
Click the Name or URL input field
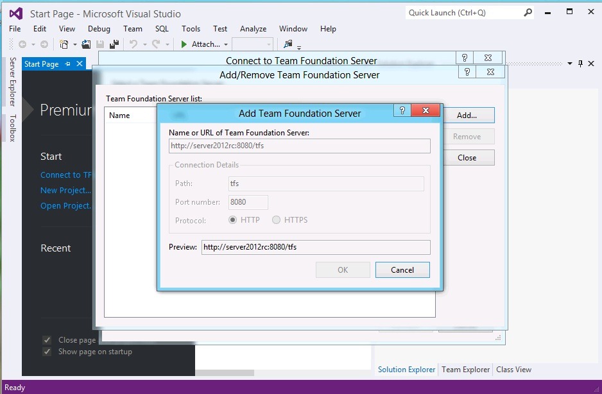(299, 146)
